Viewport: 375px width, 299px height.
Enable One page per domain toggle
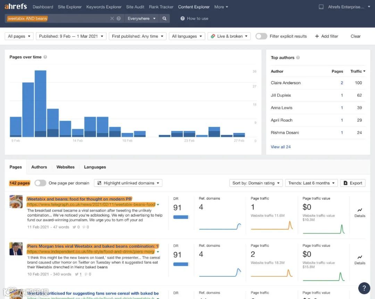[40, 183]
